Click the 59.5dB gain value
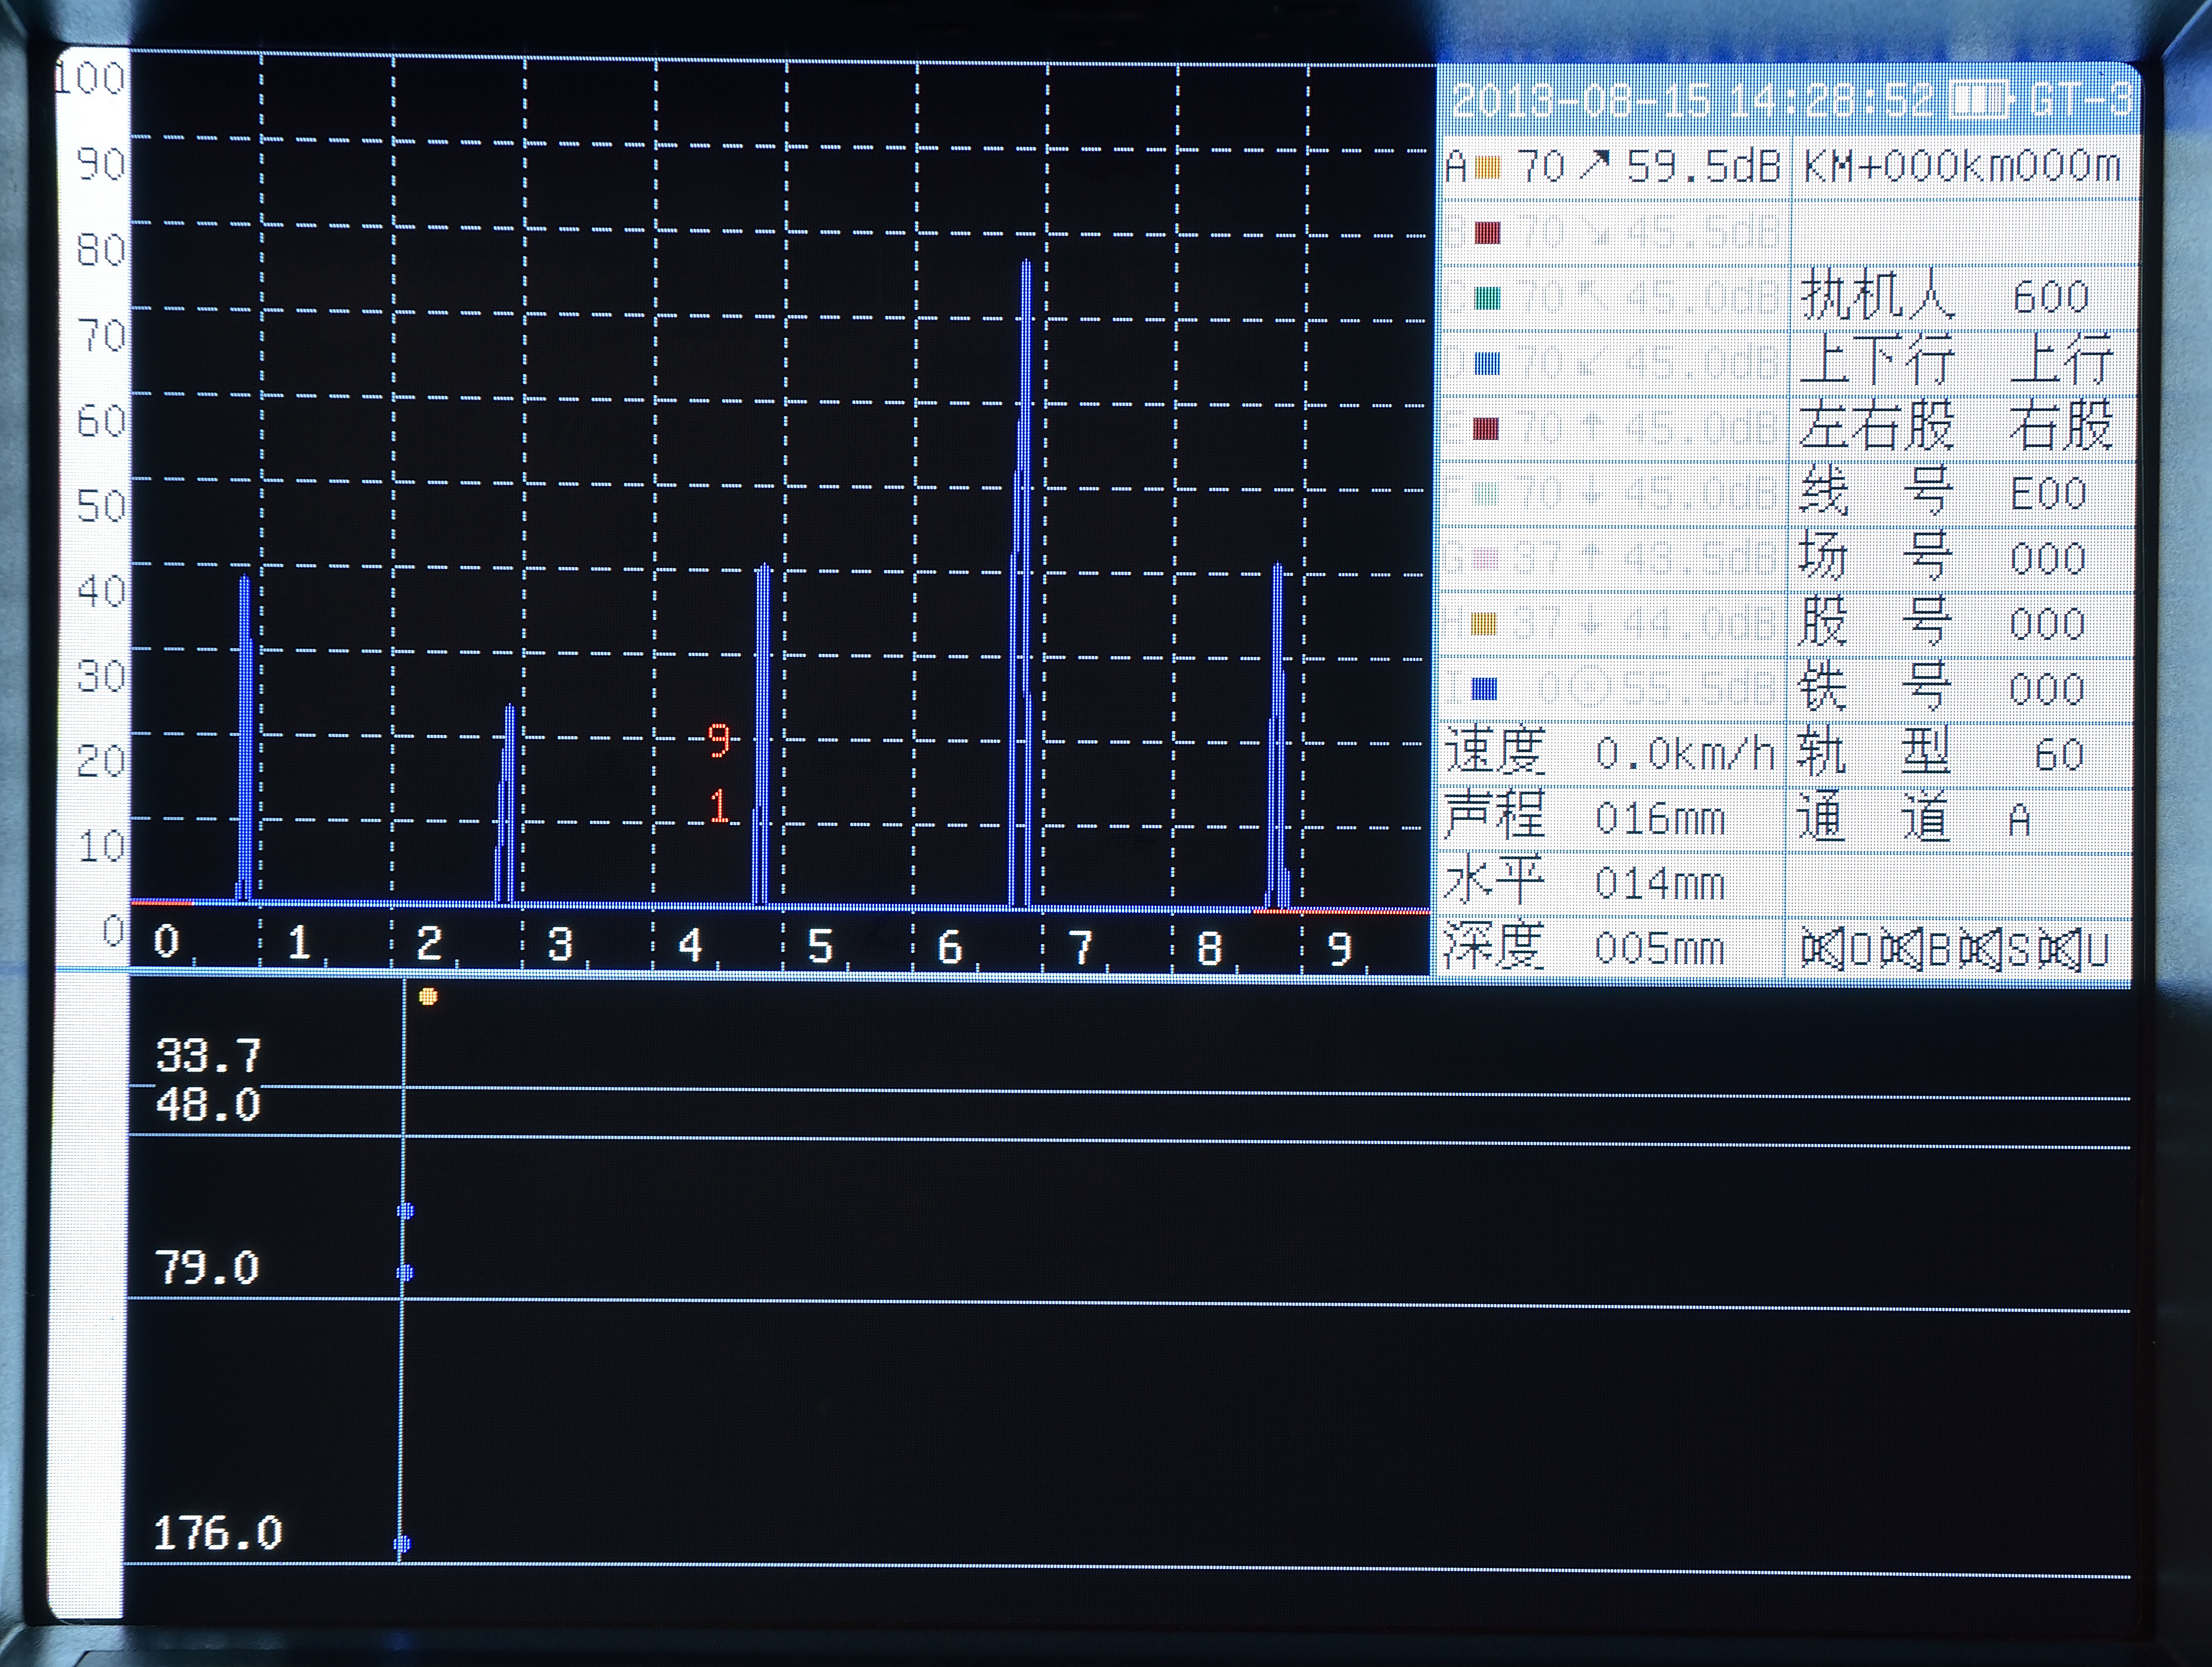 tap(1703, 166)
